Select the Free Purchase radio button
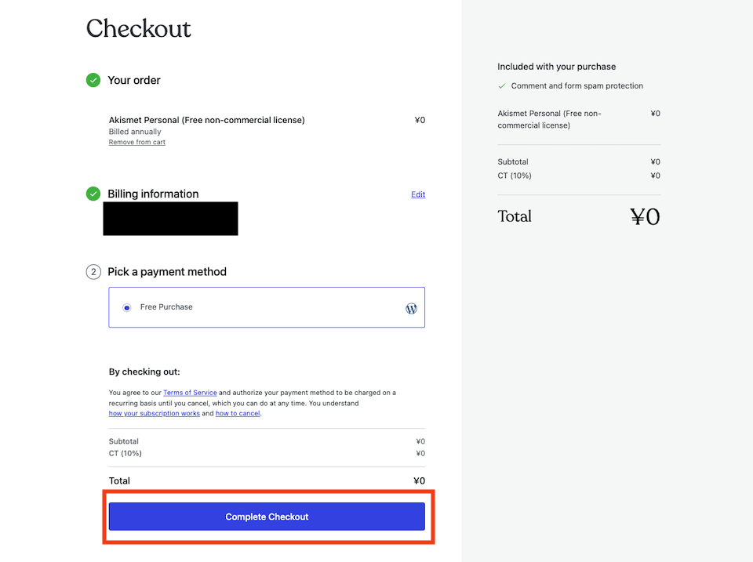 tap(126, 307)
